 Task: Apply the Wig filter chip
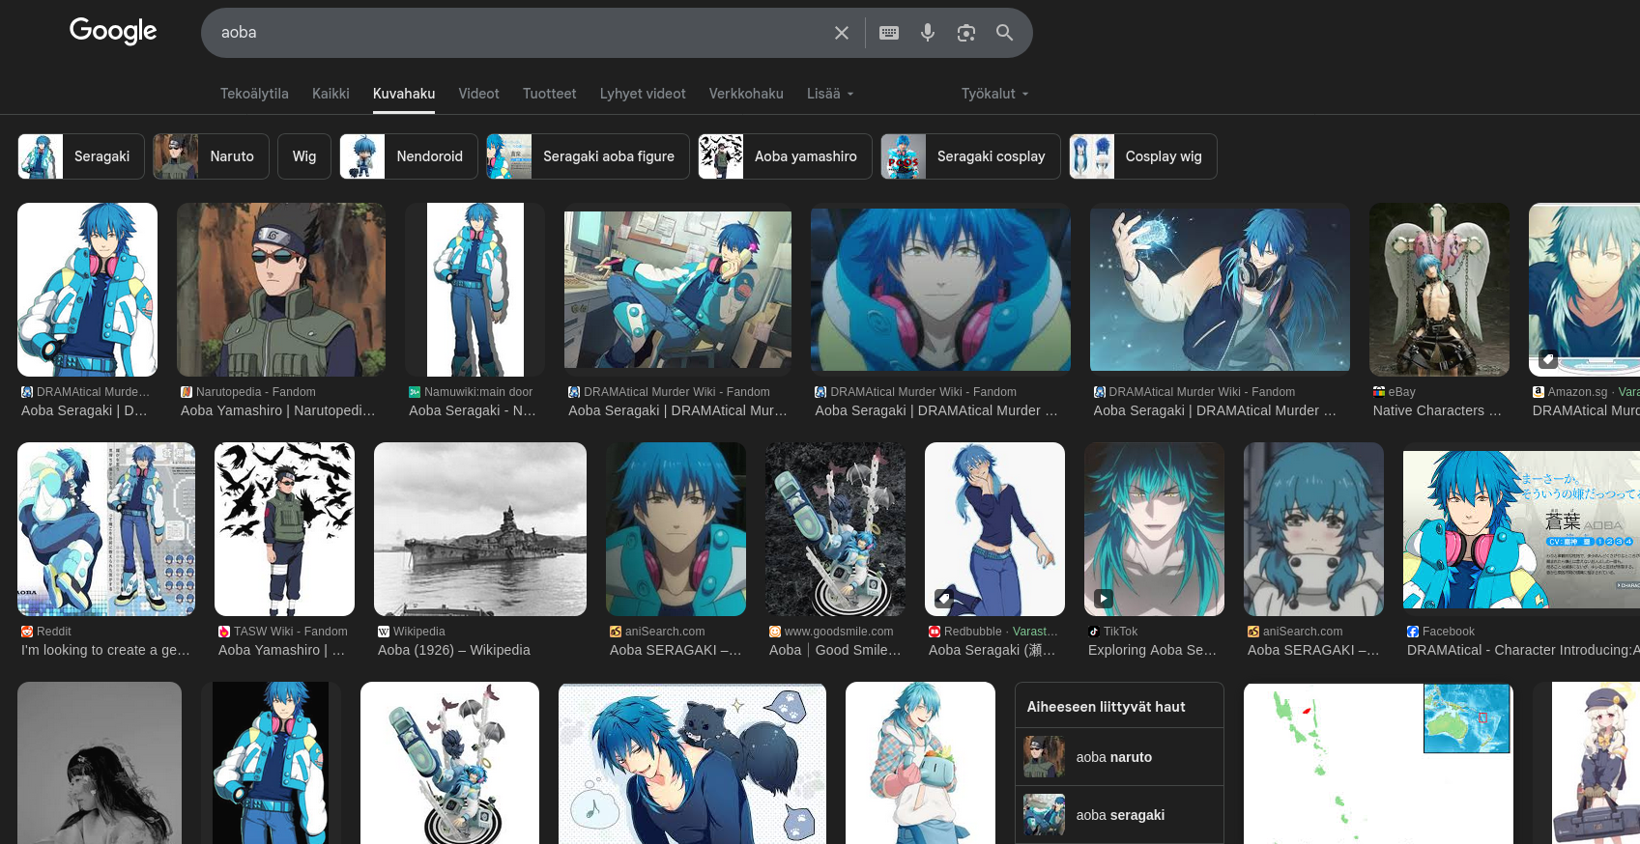304,156
